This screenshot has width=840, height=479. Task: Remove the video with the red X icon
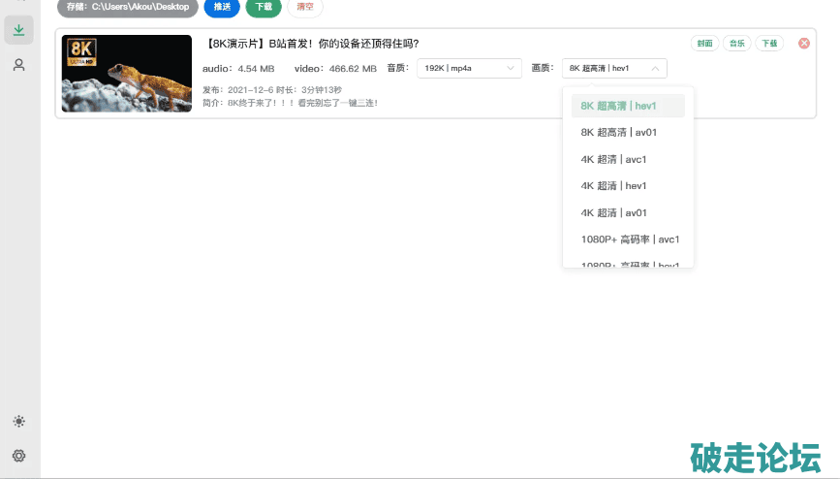[803, 44]
